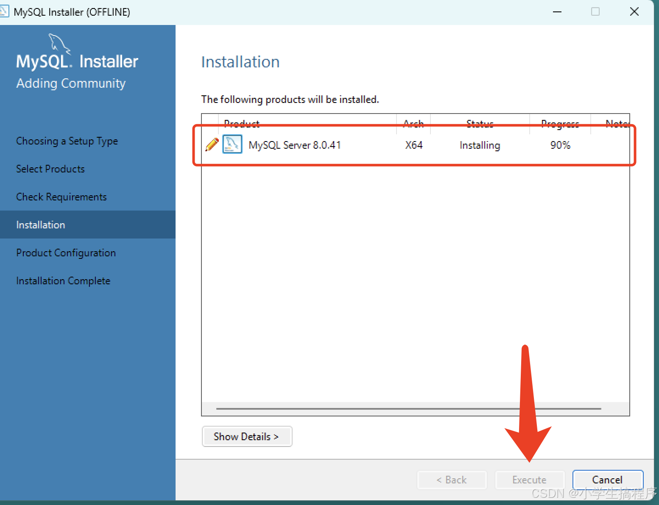Screen dimensions: 659x505
Task: Close the MySQL Installer window
Action: 634,12
